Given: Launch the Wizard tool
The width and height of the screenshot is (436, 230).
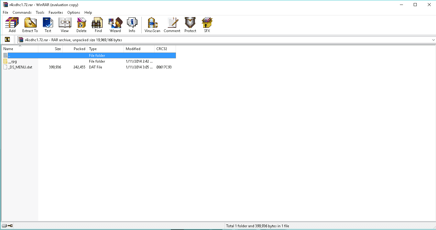Looking at the screenshot, I should (x=115, y=25).
